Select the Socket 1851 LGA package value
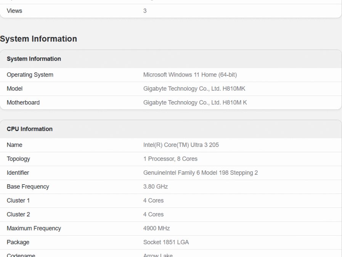This screenshot has height=257, width=342. point(166,242)
